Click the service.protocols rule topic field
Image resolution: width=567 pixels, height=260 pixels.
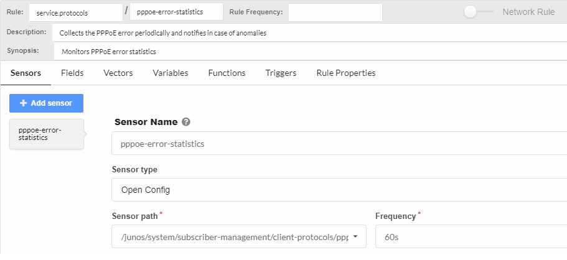click(75, 12)
